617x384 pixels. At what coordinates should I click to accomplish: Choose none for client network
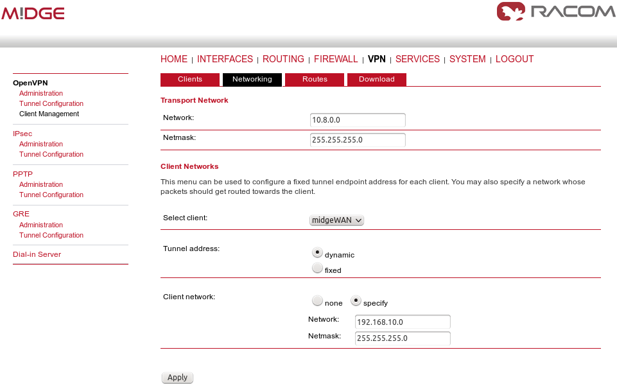(x=317, y=301)
